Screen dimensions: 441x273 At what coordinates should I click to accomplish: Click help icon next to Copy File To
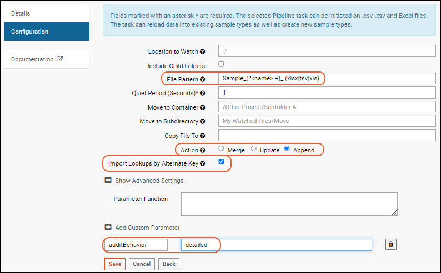click(x=203, y=136)
